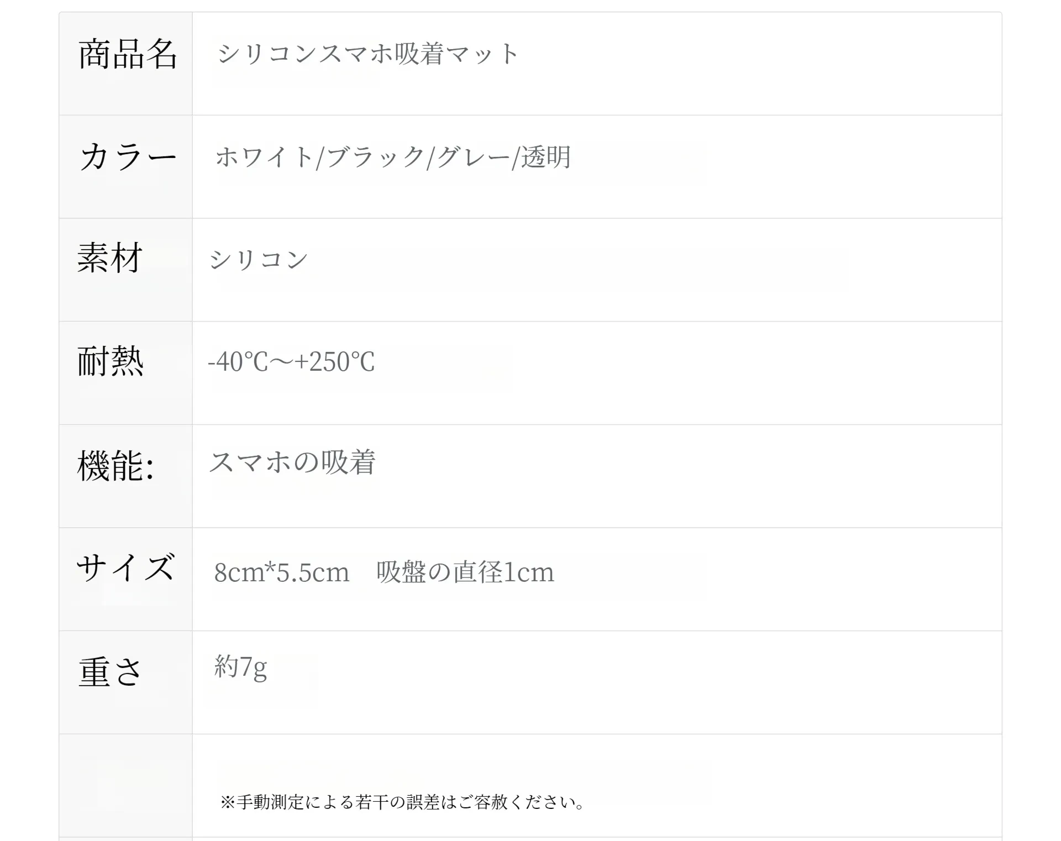Click the スマホの吸着 function text

(x=293, y=462)
